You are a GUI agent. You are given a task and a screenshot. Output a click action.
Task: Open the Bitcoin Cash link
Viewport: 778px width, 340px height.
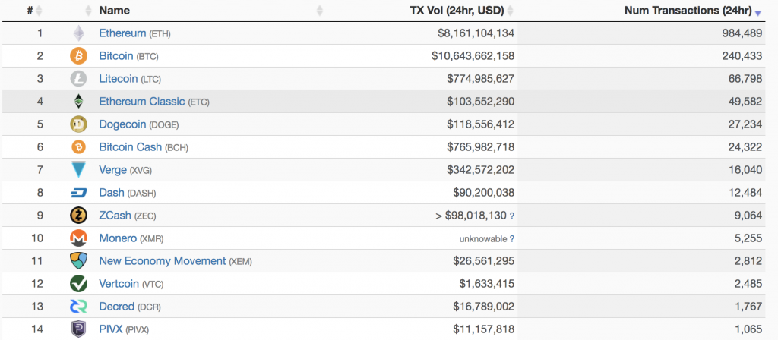coord(131,147)
